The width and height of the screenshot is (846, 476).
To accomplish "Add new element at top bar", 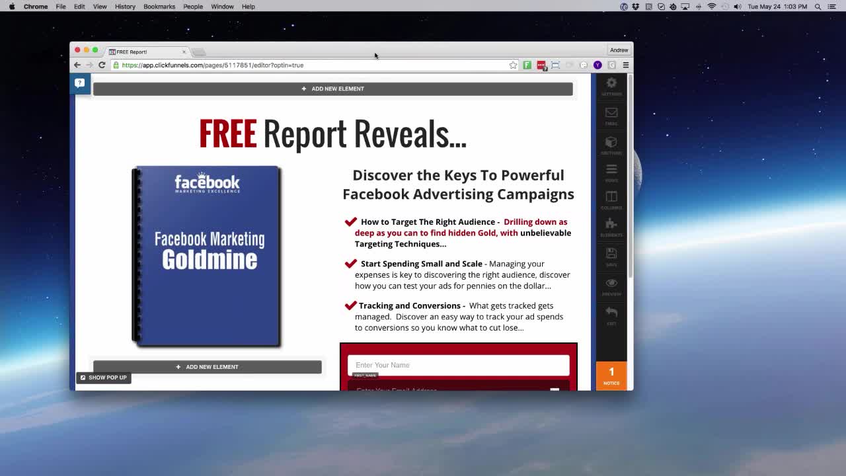I will pos(333,89).
